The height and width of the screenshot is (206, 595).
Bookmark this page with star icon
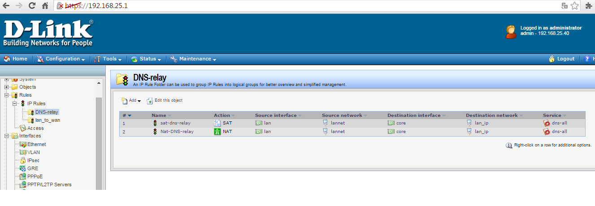574,6
